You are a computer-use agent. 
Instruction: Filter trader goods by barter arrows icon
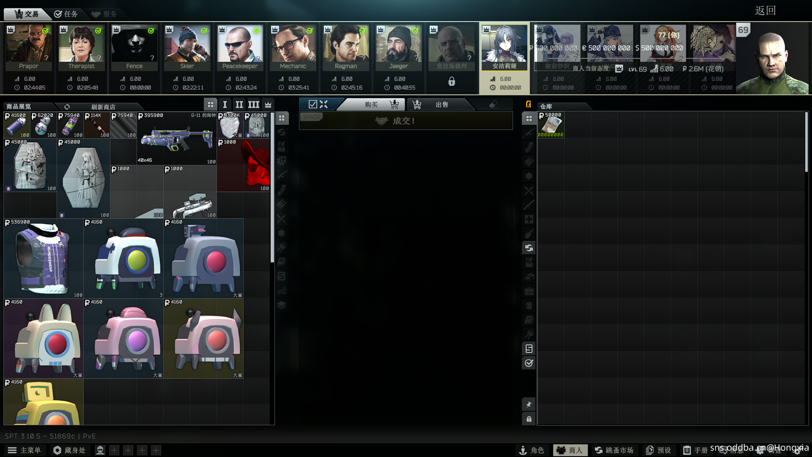coord(282,132)
